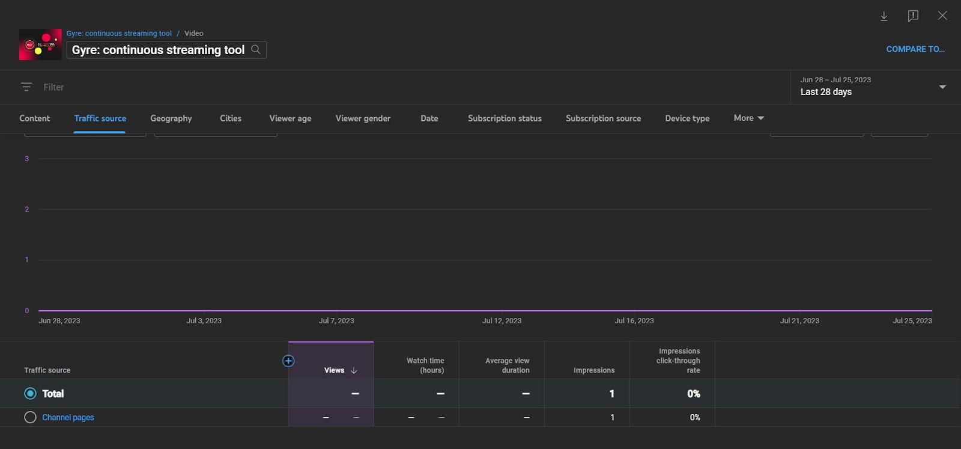Select the Traffic source tab
This screenshot has width=961, height=449.
point(100,118)
